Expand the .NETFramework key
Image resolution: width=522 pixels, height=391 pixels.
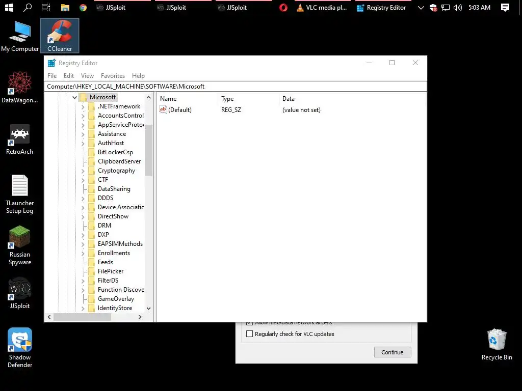click(83, 107)
